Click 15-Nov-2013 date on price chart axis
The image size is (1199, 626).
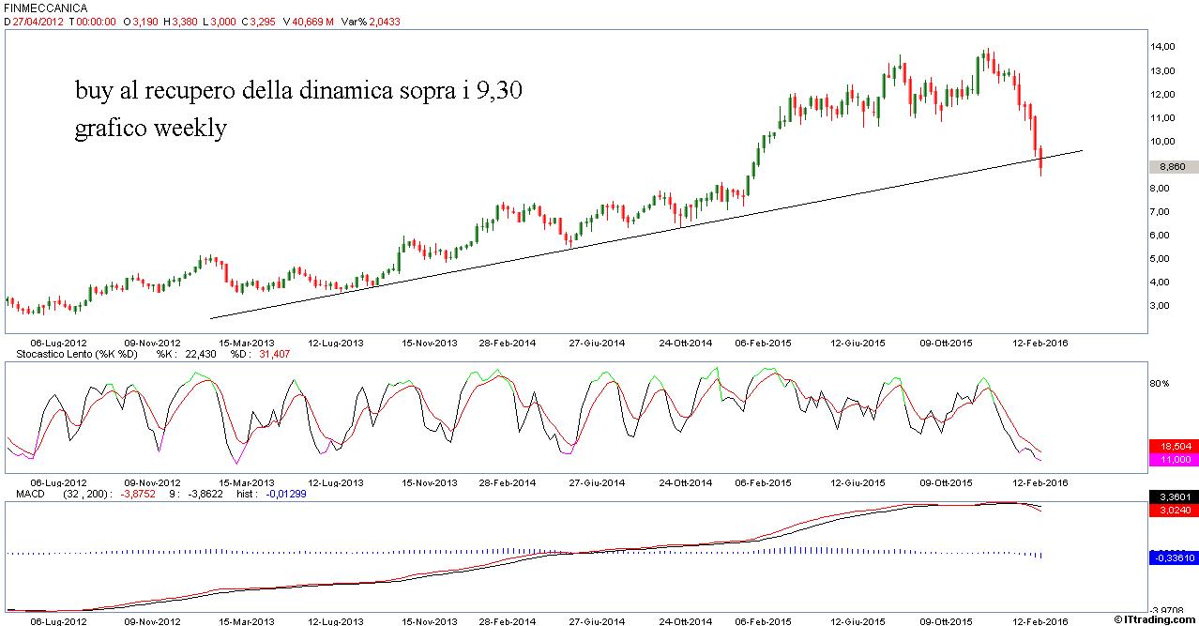pyautogui.click(x=429, y=344)
